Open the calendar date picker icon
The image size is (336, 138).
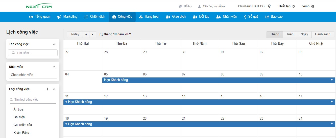point(102,35)
